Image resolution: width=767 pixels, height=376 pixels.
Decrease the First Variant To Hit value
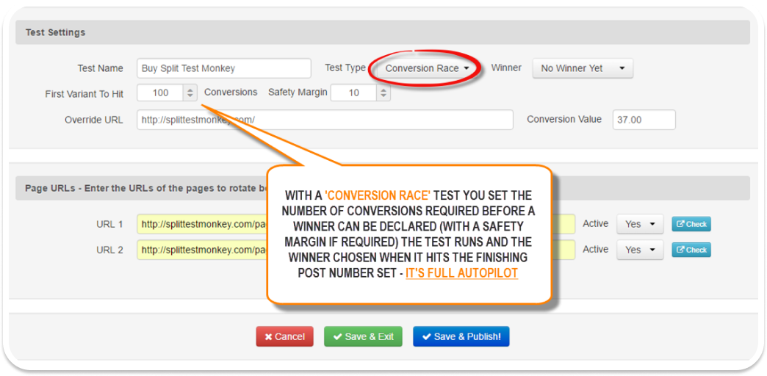190,97
